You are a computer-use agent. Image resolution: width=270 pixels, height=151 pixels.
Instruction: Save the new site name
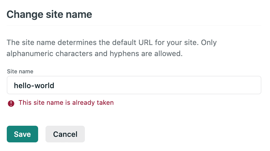[x=22, y=134]
